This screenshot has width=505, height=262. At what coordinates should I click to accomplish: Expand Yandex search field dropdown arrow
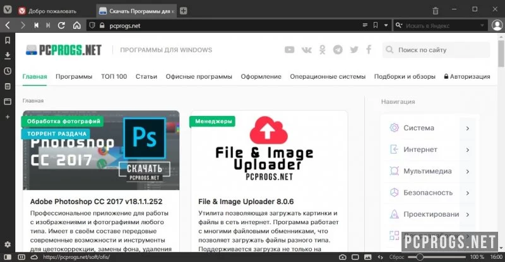pyautogui.click(x=482, y=25)
